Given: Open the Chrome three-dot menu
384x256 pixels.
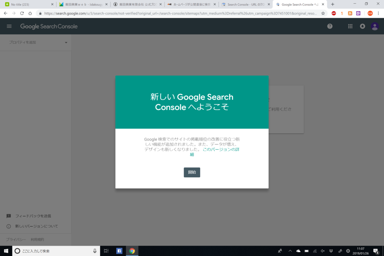Looking at the screenshot, I should pos(378,13).
